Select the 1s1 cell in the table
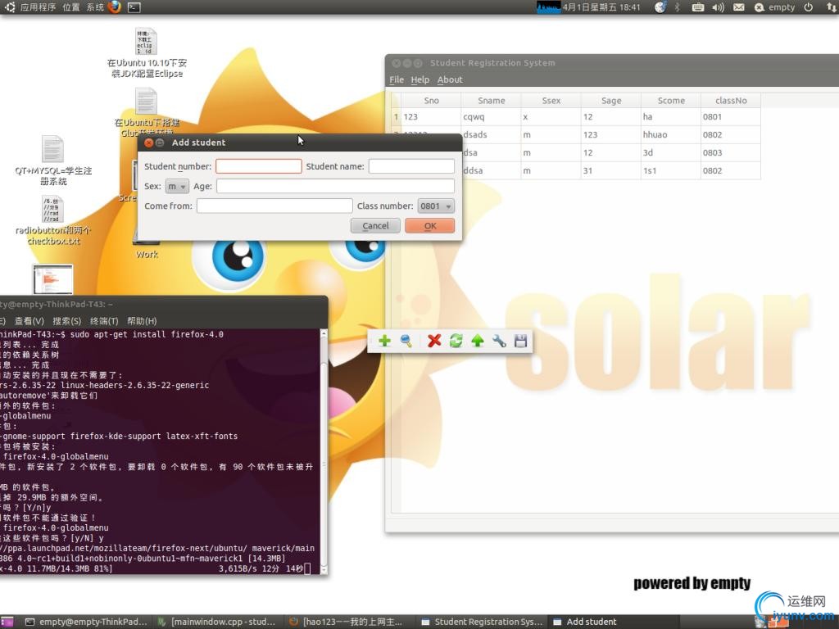The height and width of the screenshot is (629, 839). pos(671,170)
